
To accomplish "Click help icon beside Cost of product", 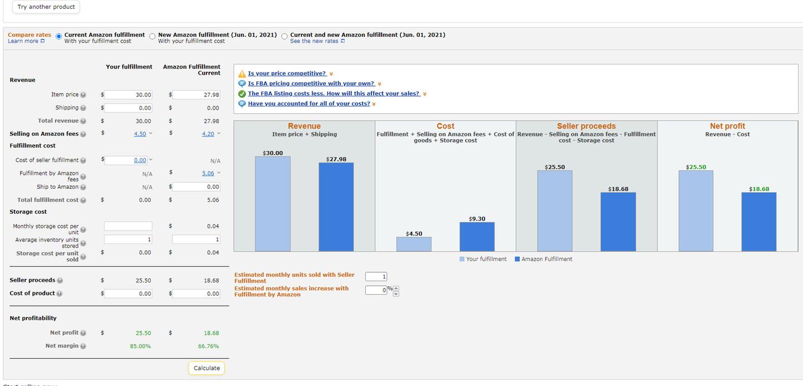I will 60,294.
